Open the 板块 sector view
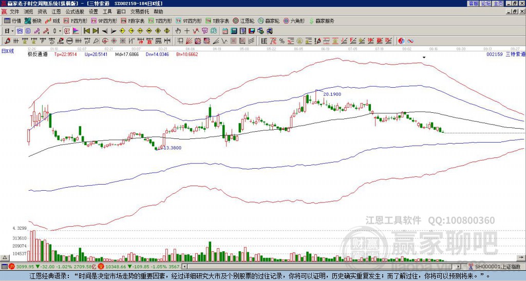Screen dimensions: 526x281 33,21
